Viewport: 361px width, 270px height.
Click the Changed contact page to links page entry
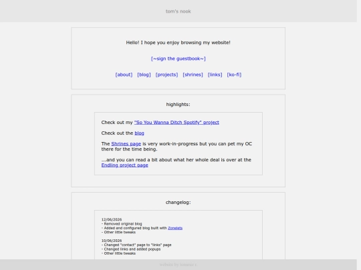[136, 245]
